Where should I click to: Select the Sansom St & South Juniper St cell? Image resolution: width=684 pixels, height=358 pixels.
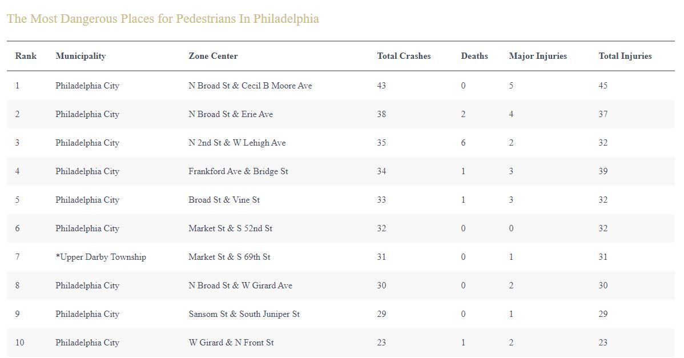click(244, 314)
